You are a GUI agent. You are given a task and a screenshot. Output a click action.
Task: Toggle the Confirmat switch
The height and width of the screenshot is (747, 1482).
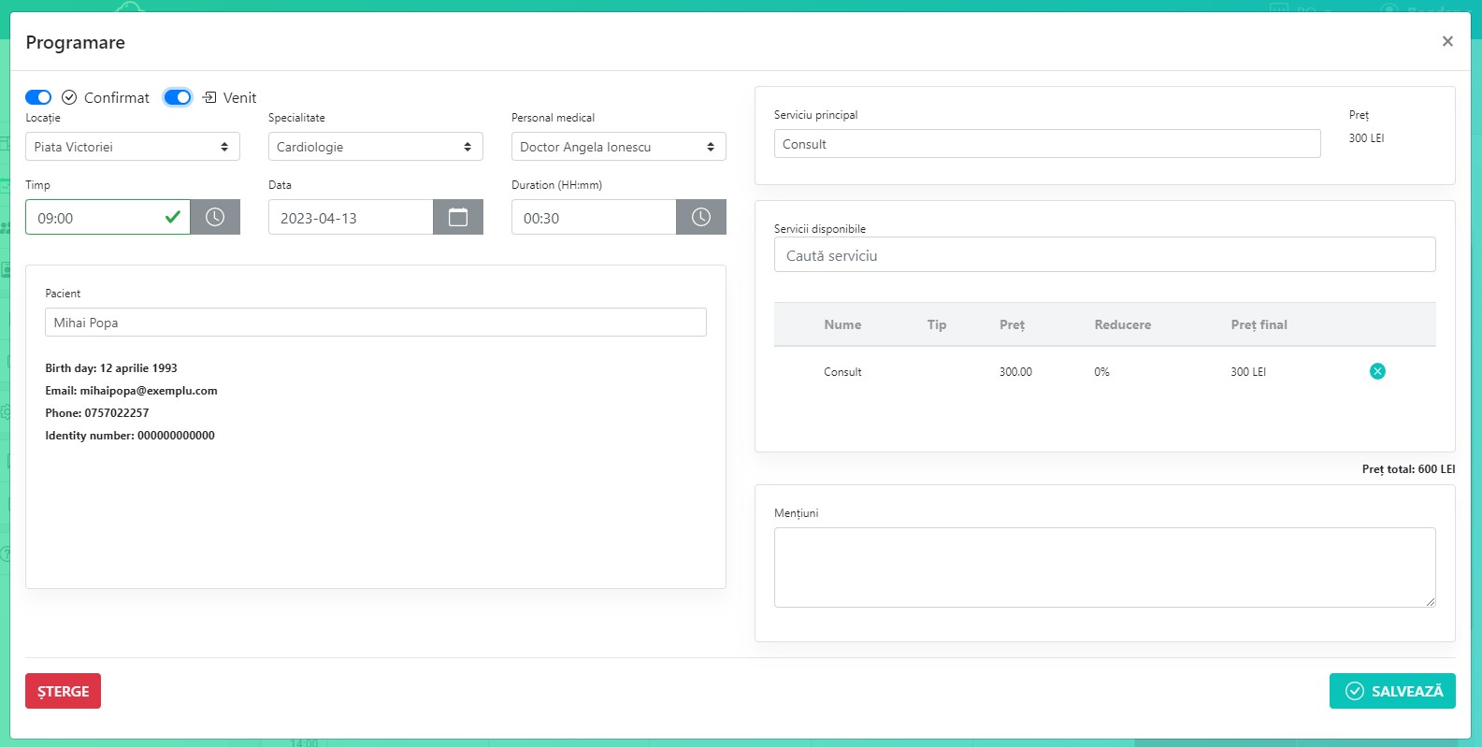click(38, 97)
